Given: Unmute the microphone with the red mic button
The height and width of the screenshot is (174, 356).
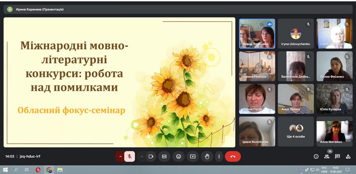Looking at the screenshot, I should tap(130, 157).
